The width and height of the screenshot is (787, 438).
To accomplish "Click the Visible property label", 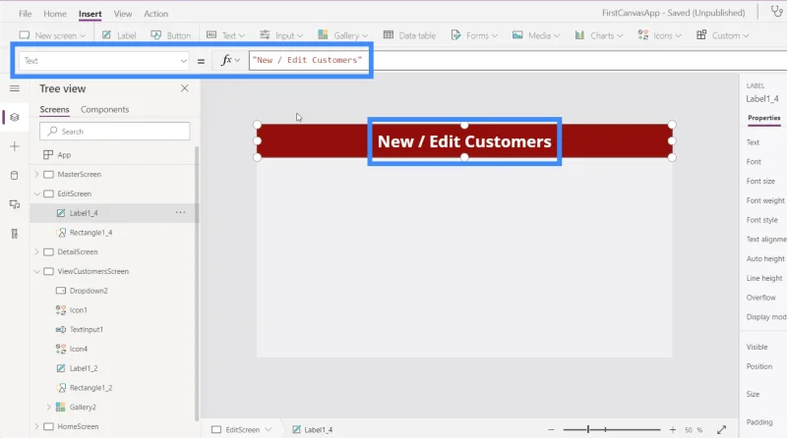I will [x=757, y=347].
